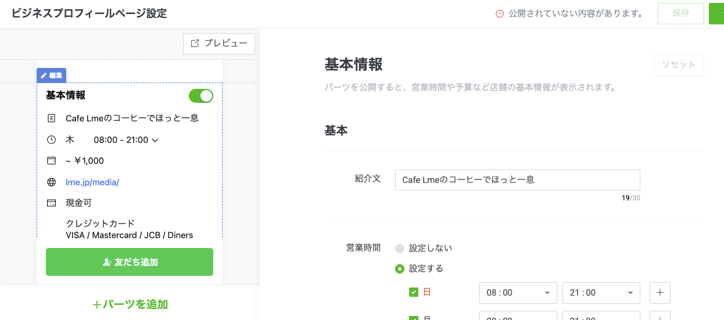Click the 公開されていない内容があります notice
This screenshot has height=320, width=724.
click(x=575, y=14)
